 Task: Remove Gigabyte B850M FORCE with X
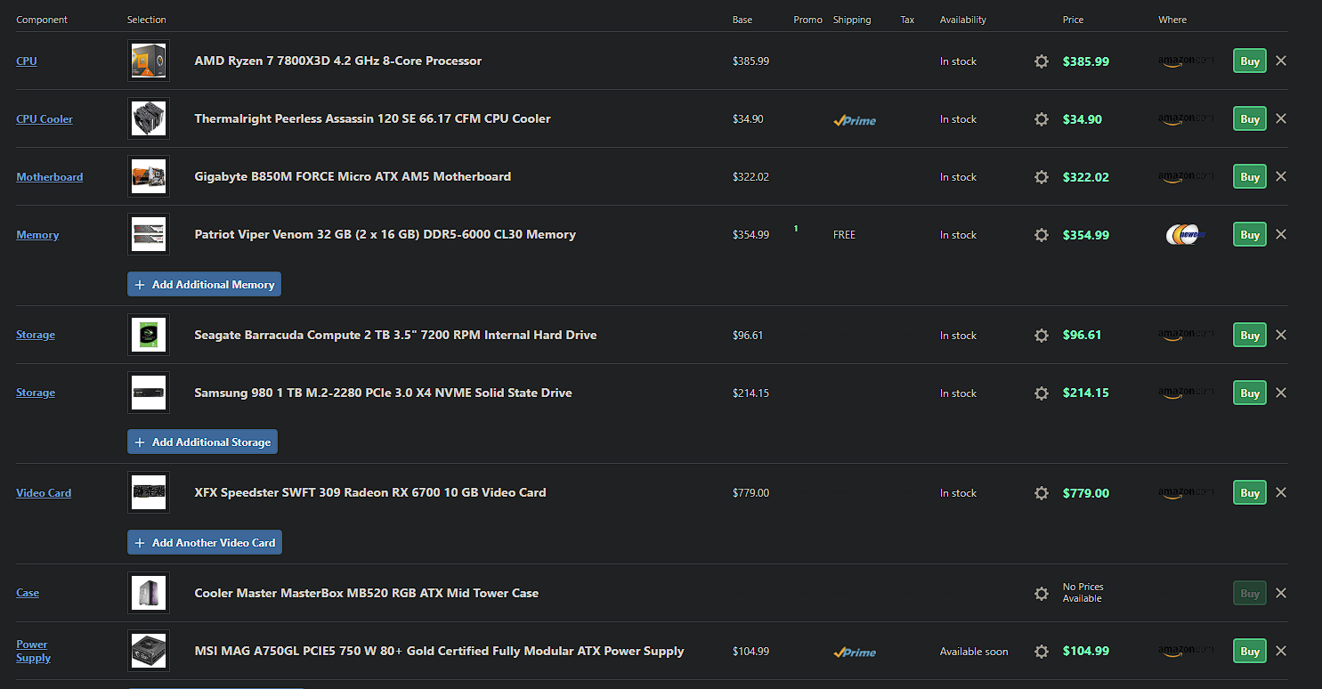tap(1281, 176)
